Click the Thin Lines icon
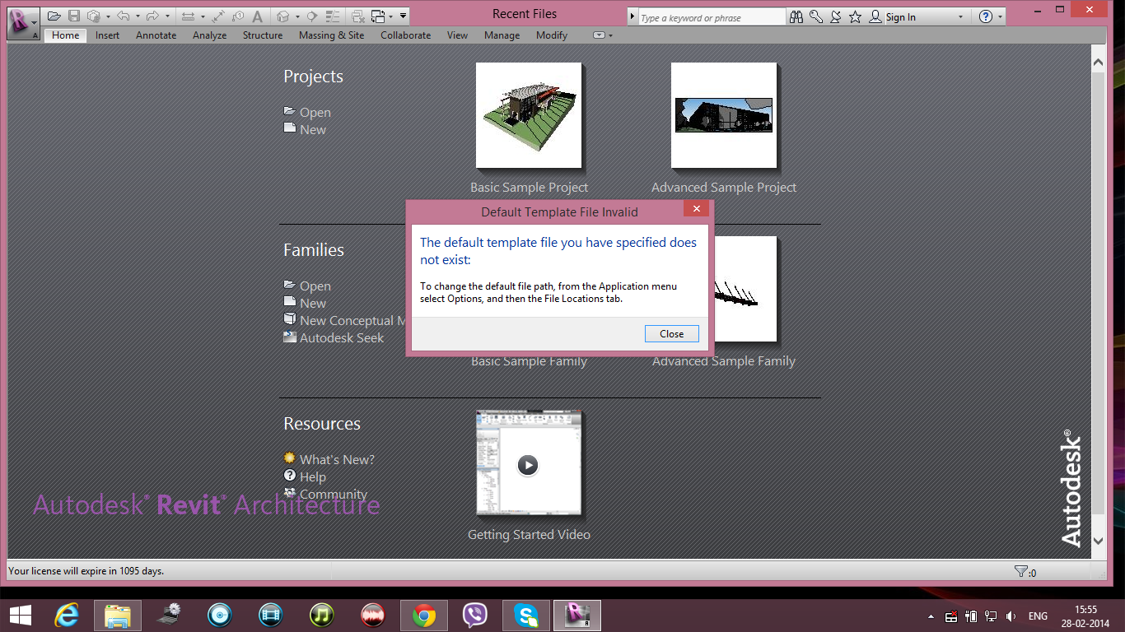The width and height of the screenshot is (1125, 632). click(x=334, y=16)
